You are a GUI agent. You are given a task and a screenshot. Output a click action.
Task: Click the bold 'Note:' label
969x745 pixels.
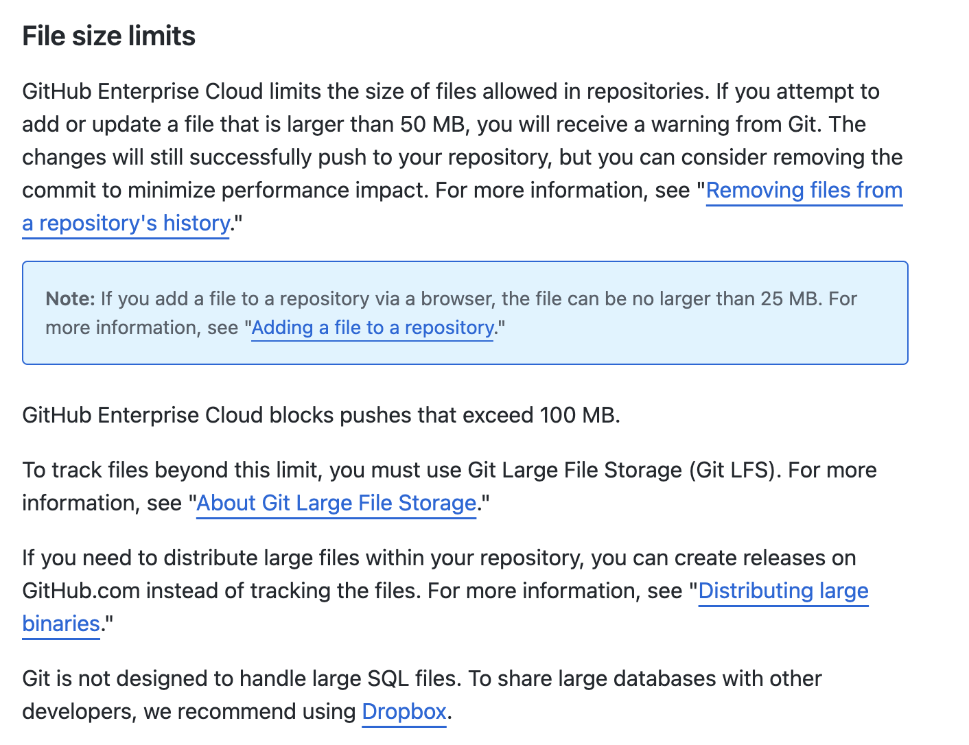pyautogui.click(x=70, y=299)
